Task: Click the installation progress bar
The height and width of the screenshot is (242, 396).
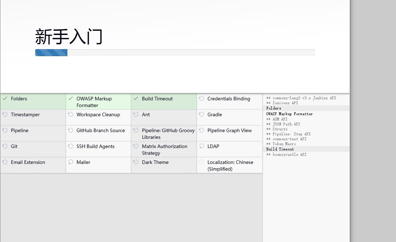Action: [175, 53]
